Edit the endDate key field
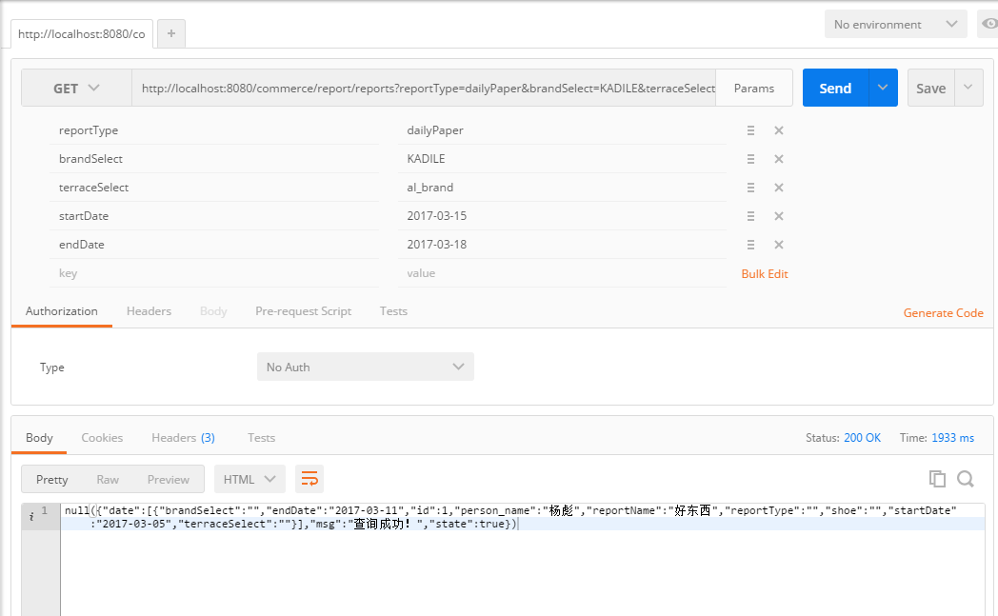998x616 pixels. [214, 245]
